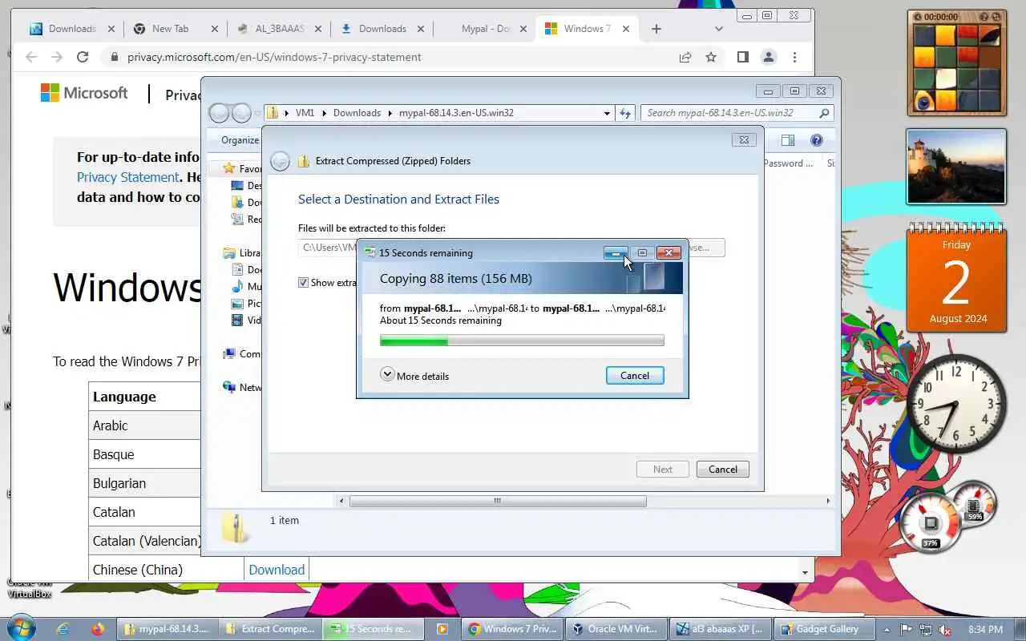Click the search magnifier icon in Explorer

(824, 113)
